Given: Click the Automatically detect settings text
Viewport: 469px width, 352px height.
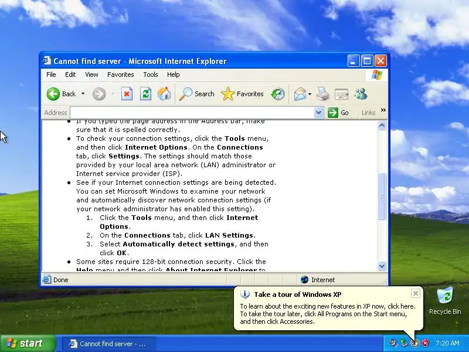Looking at the screenshot, I should pos(179,244).
